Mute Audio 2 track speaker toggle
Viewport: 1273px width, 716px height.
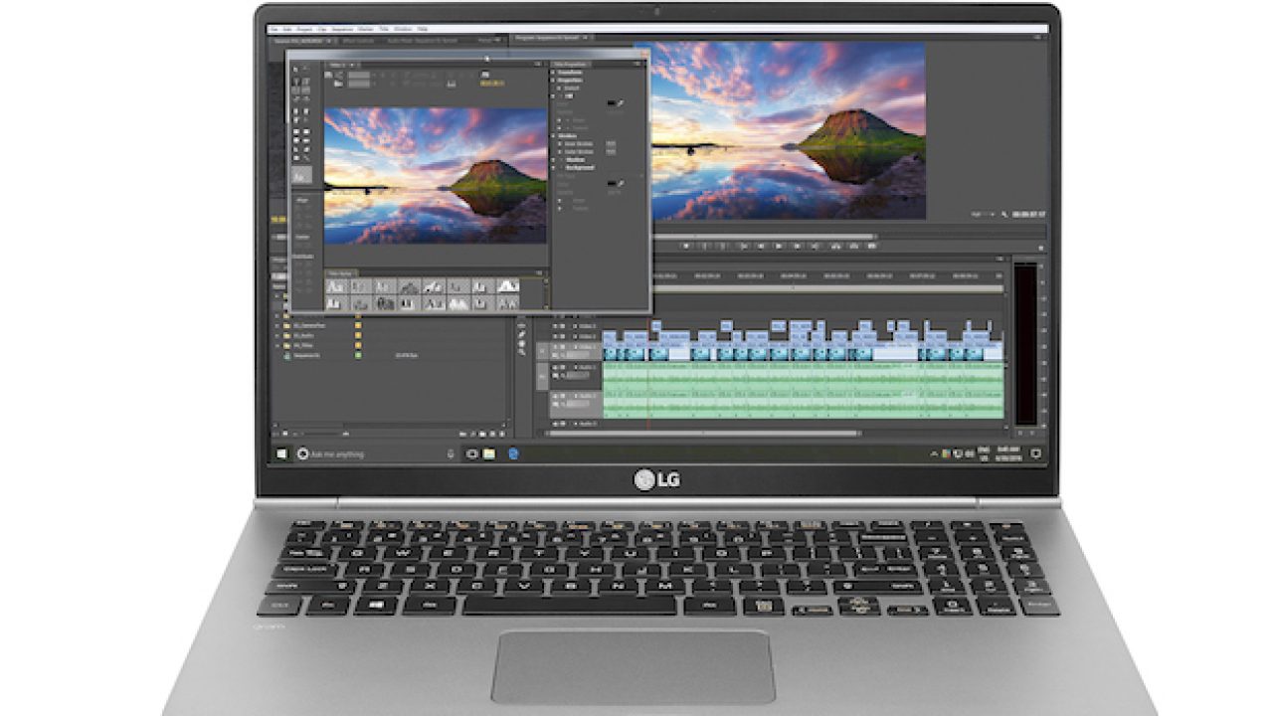(555, 396)
